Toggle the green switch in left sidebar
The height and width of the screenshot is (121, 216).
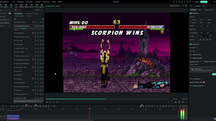tap(10, 13)
